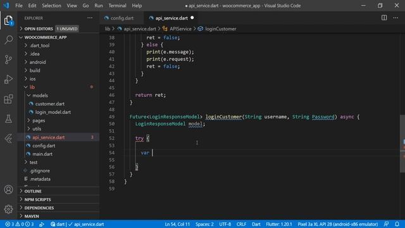Open the Extensions view
Viewport: 405px width, 228px height.
[x=8, y=99]
